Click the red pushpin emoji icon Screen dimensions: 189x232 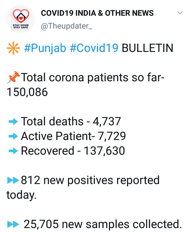click(x=13, y=78)
